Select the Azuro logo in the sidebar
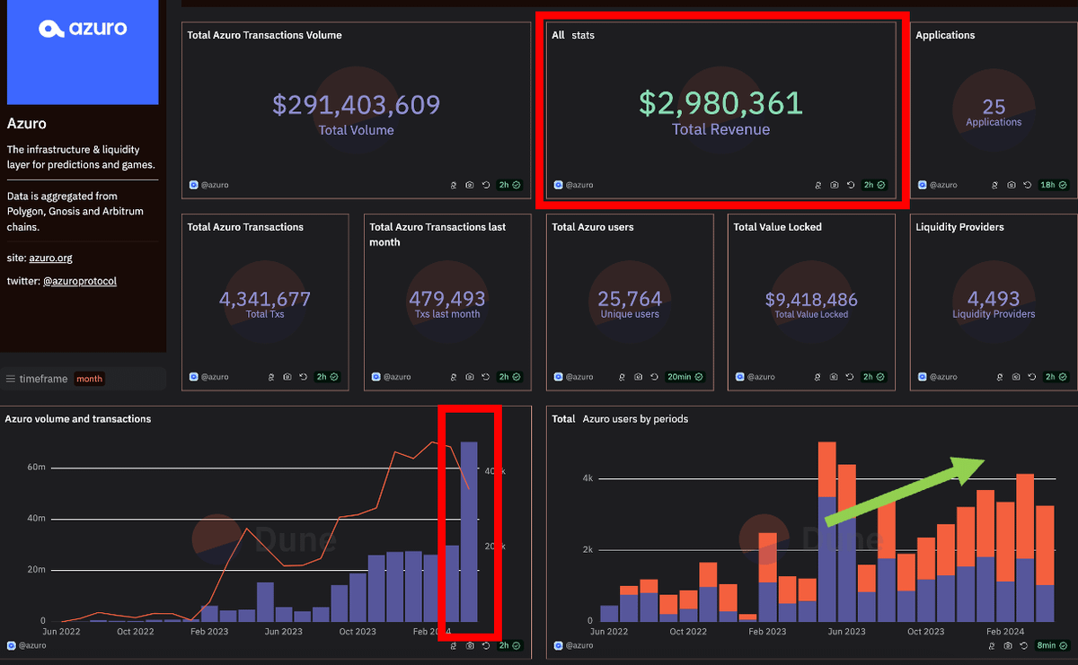 (82, 51)
